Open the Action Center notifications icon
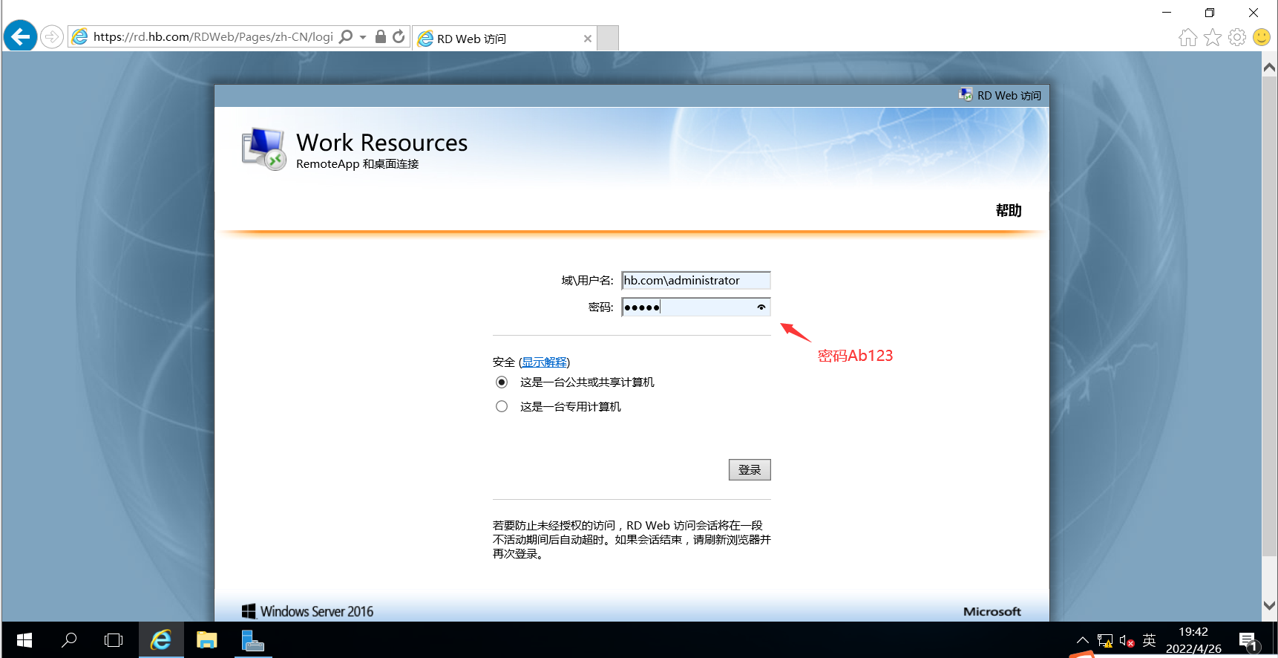Viewport: 1278px width, 658px height. 1248,640
